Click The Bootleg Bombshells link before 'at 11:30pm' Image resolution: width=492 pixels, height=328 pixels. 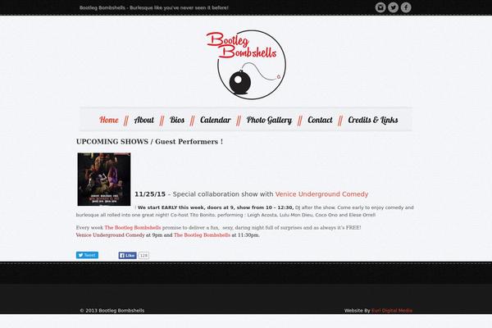[202, 235]
